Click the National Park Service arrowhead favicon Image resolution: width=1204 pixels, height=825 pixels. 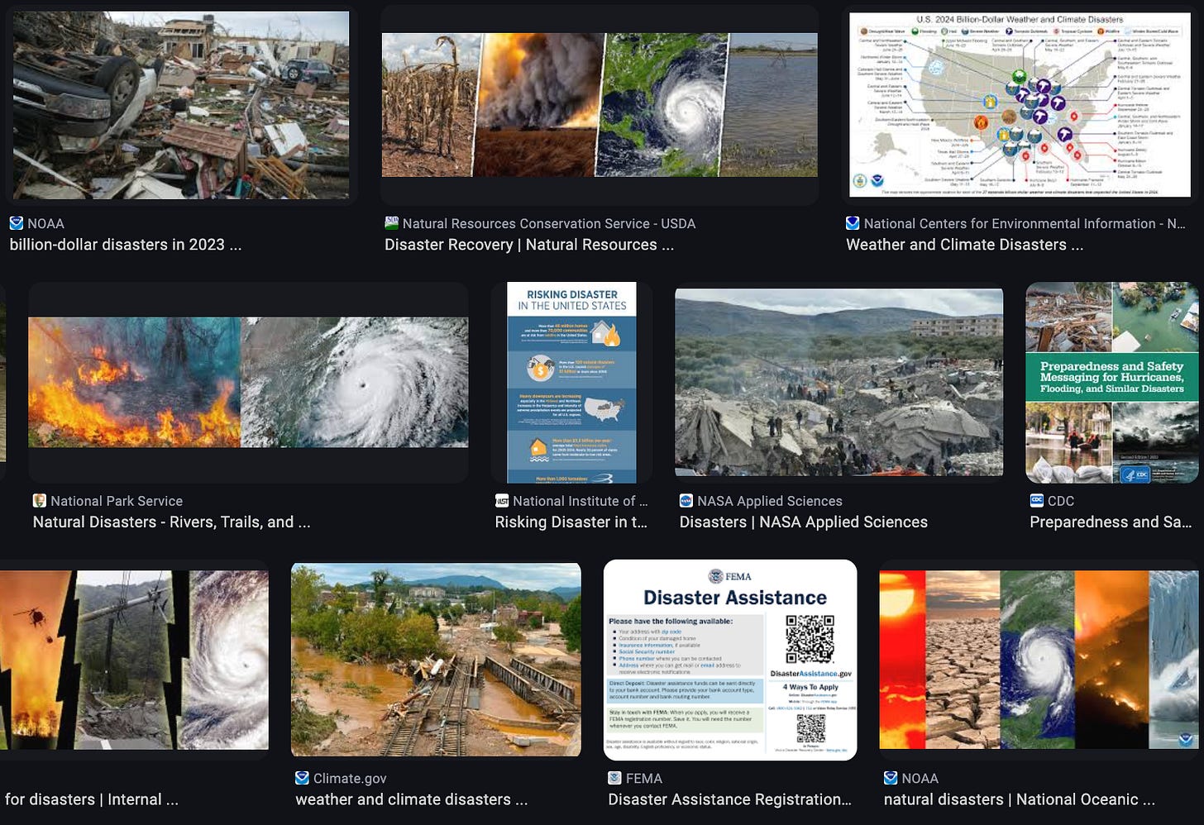(x=40, y=501)
